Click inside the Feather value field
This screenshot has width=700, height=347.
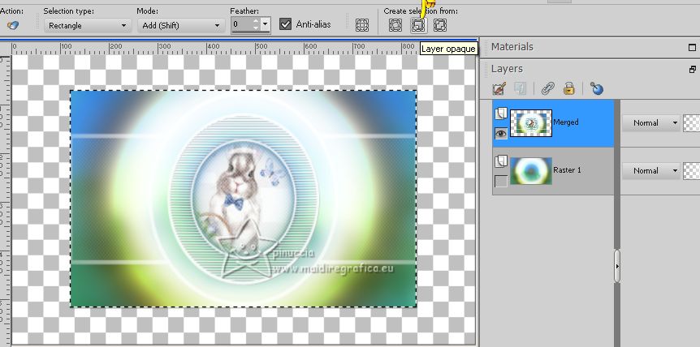241,25
